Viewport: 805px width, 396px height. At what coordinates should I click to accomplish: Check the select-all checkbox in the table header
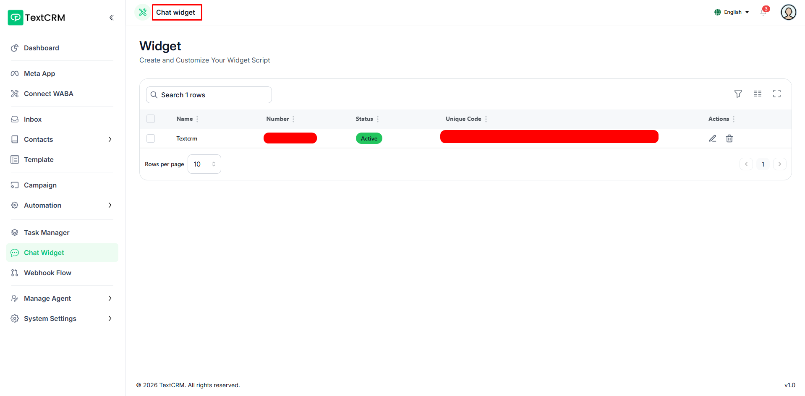151,119
